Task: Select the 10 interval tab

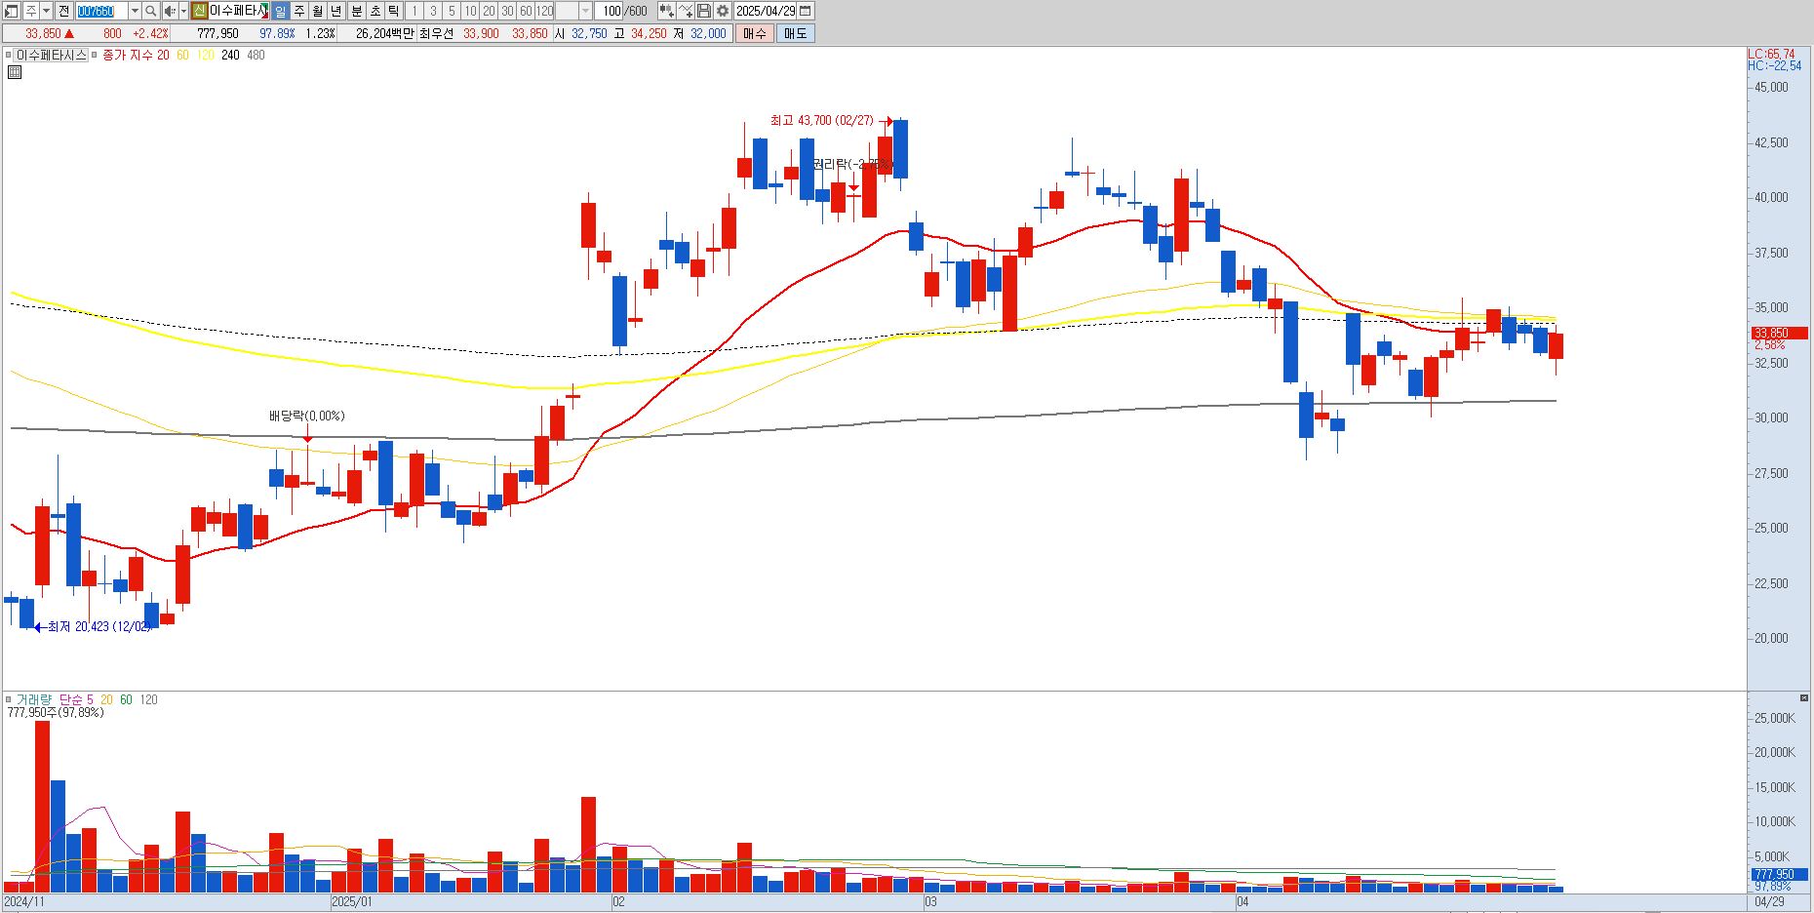Action: click(x=470, y=11)
